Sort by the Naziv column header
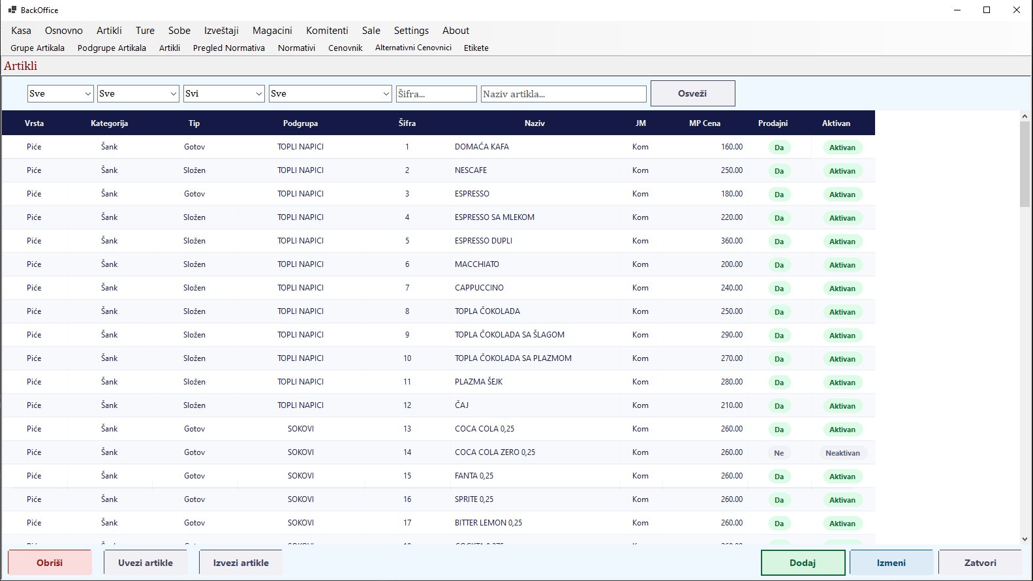Image resolution: width=1033 pixels, height=581 pixels. click(x=534, y=123)
